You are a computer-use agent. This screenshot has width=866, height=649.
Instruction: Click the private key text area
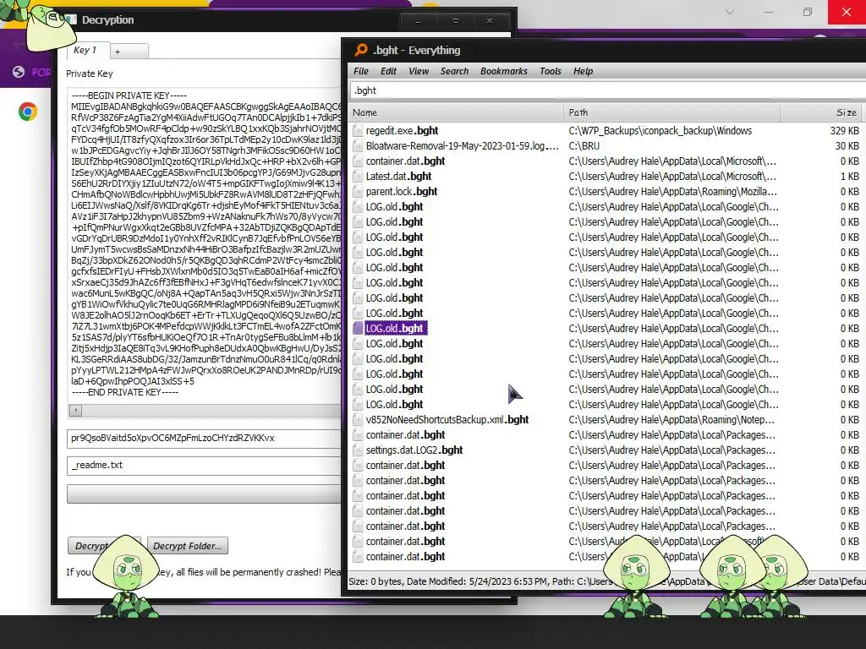205,246
